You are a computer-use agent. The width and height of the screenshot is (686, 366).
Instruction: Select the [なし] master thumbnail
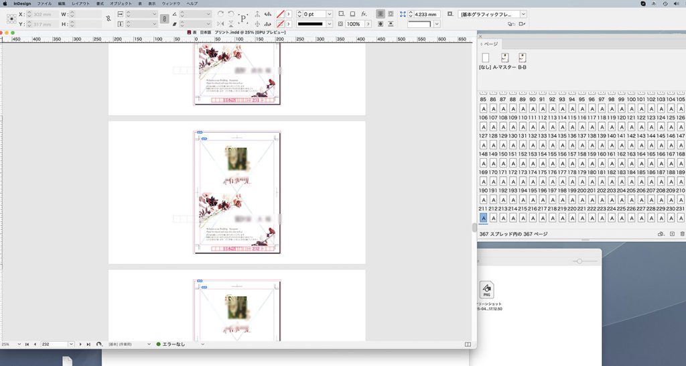[485, 58]
